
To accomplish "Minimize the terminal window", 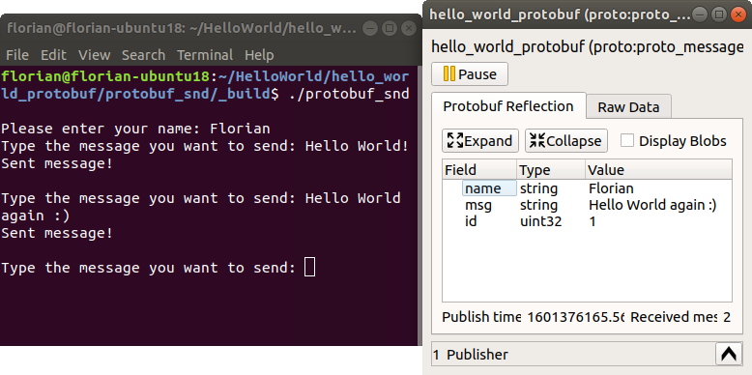I will [x=370, y=28].
